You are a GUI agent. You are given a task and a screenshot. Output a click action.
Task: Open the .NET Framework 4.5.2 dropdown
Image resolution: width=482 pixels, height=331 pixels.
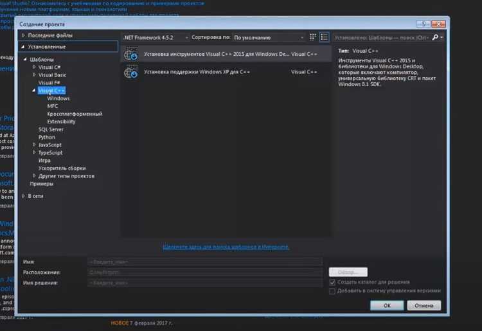click(x=156, y=37)
